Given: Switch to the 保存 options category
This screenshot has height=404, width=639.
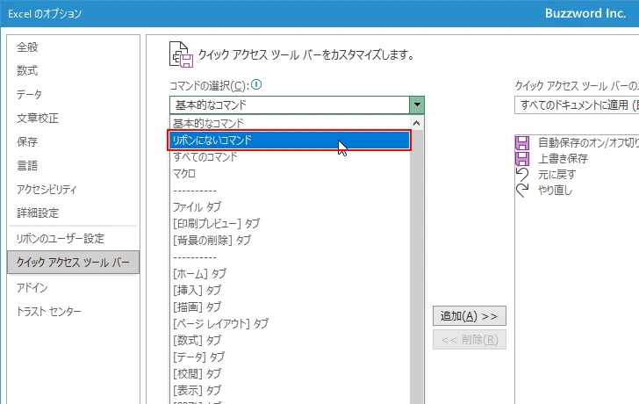Looking at the screenshot, I should [74, 142].
